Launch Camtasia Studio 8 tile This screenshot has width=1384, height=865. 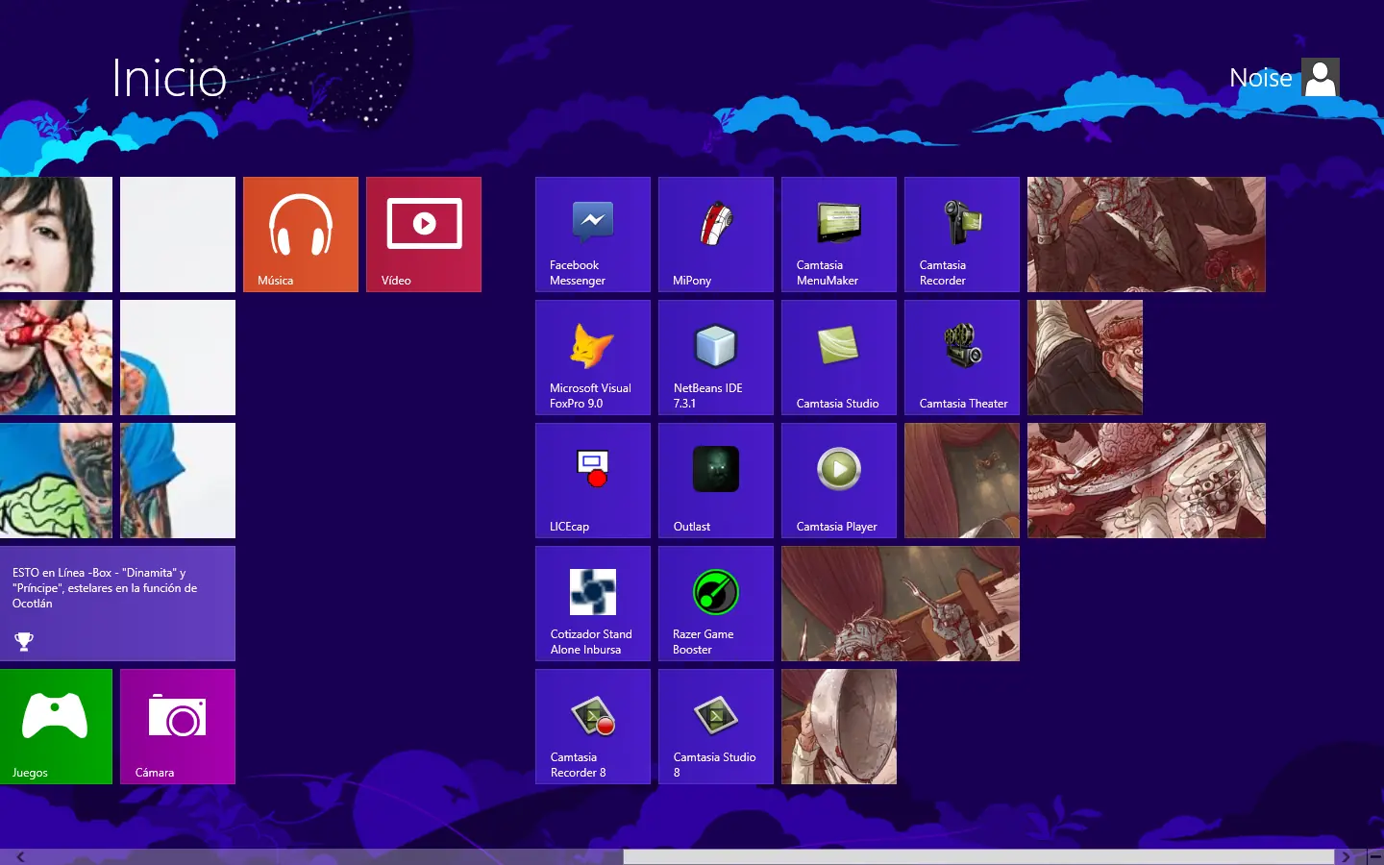[x=716, y=727]
